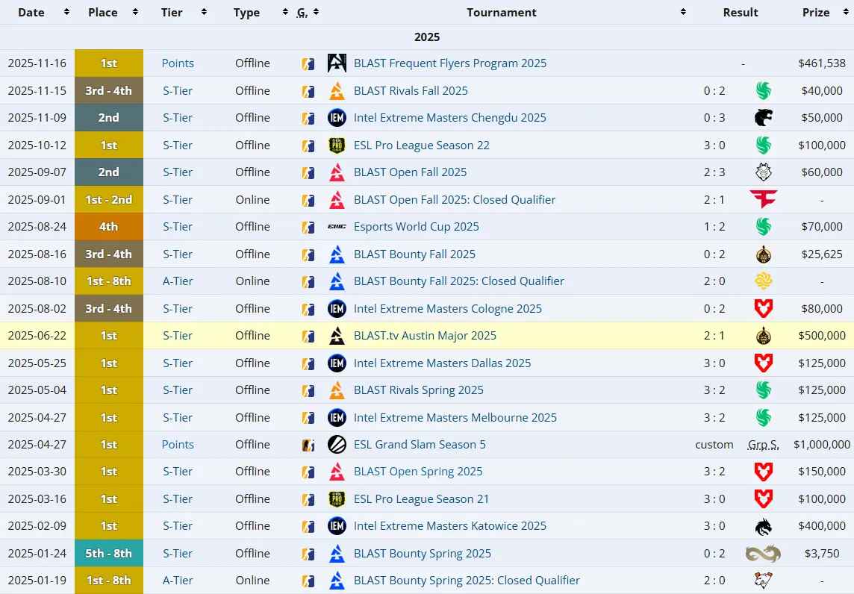Click the custom result in ESL Grand Slam row
854x594 pixels.
tap(714, 444)
